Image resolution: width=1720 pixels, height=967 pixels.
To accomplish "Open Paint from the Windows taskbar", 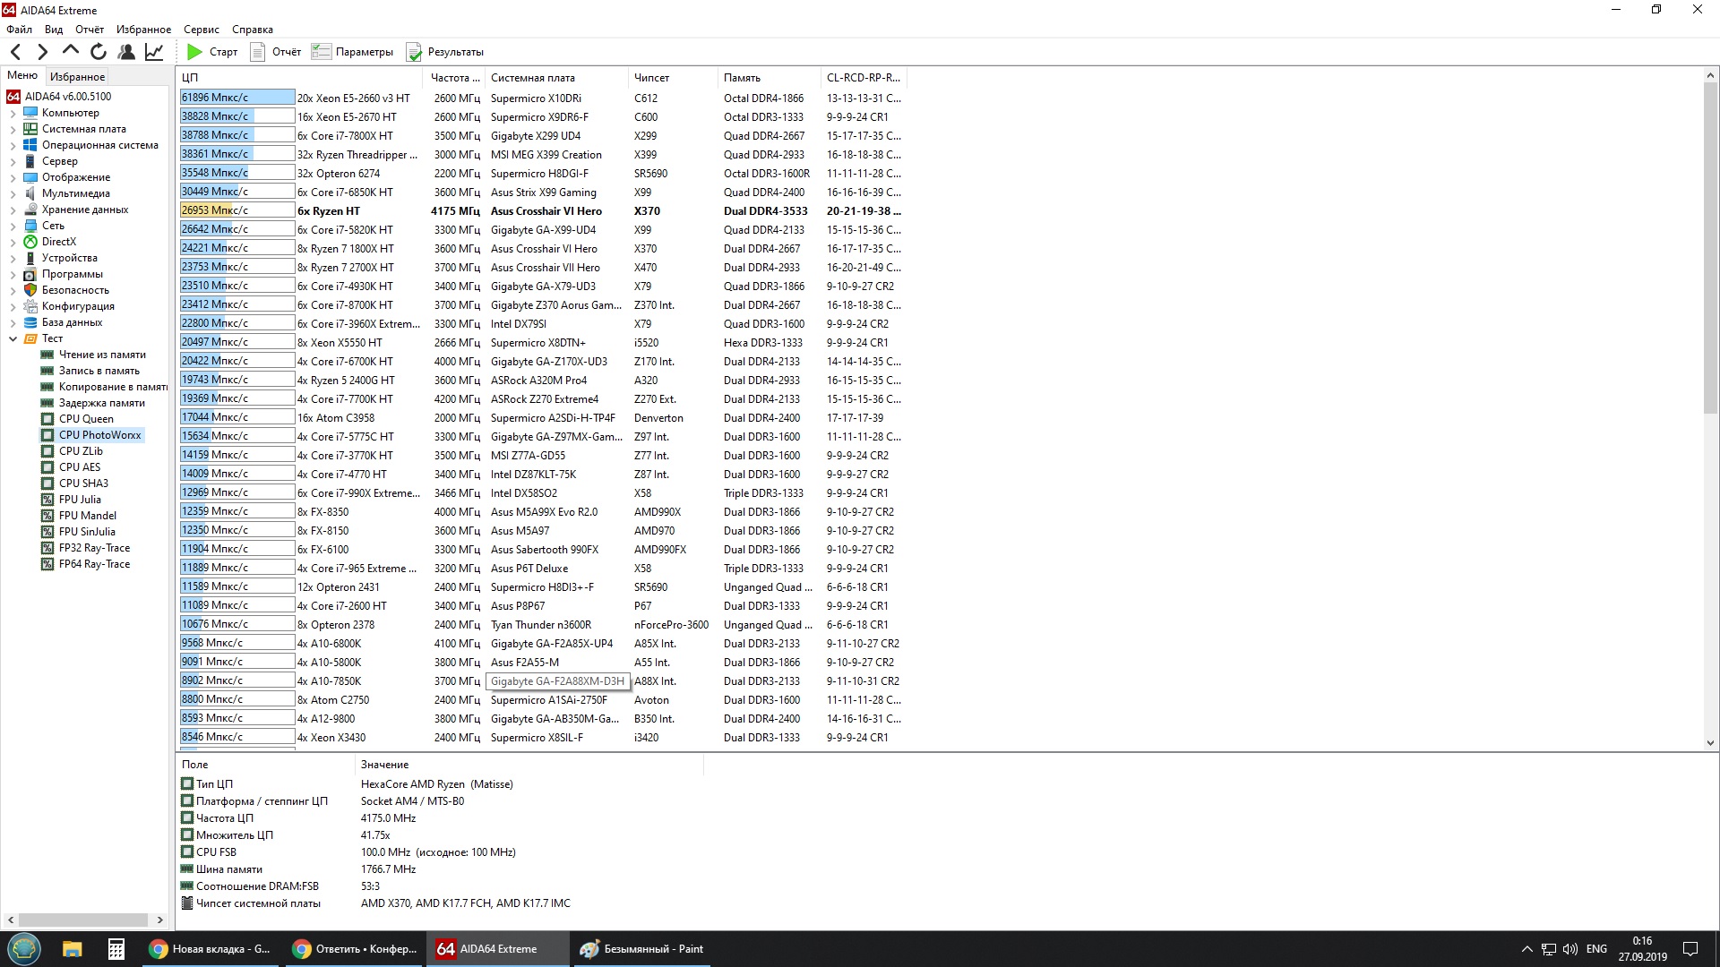I will pyautogui.click(x=641, y=949).
